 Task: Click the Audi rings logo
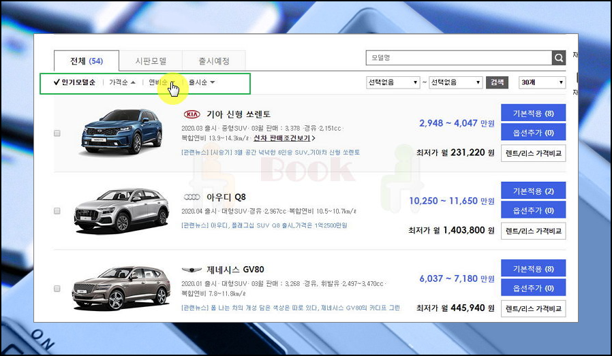[192, 197]
